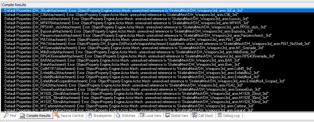
Task: Click the Call Stack tab icon
Action: 194,115
